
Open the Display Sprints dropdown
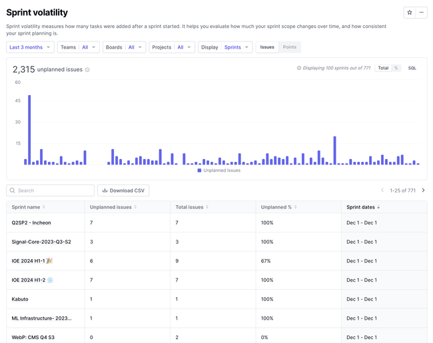[x=225, y=47]
